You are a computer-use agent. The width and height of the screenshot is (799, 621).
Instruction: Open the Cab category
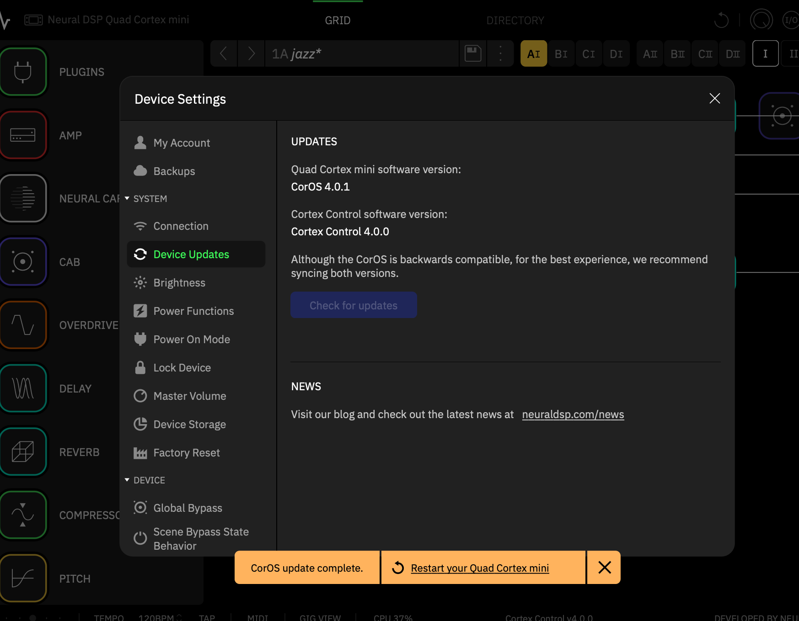[x=23, y=262]
